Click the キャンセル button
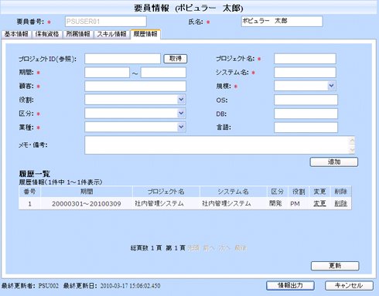The image size is (379, 296). coord(349,285)
